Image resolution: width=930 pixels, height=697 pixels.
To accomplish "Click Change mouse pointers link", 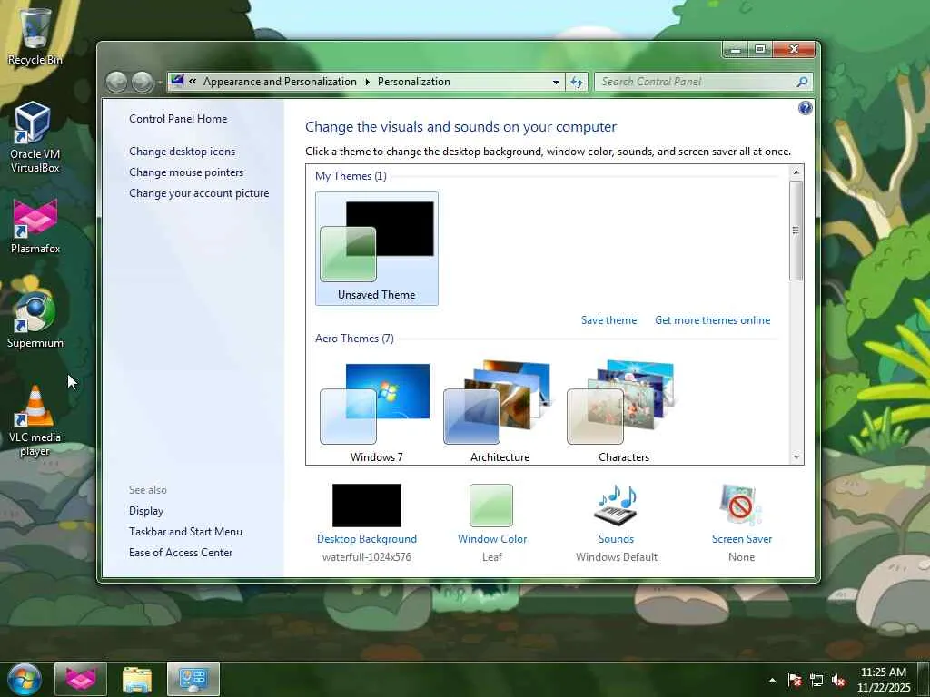I will [186, 172].
